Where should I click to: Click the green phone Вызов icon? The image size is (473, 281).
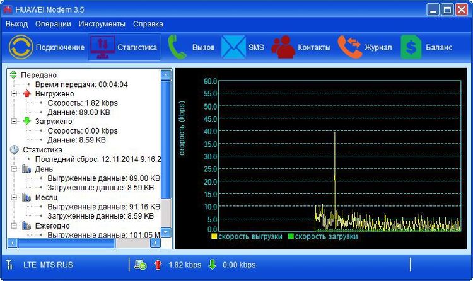tap(177, 47)
